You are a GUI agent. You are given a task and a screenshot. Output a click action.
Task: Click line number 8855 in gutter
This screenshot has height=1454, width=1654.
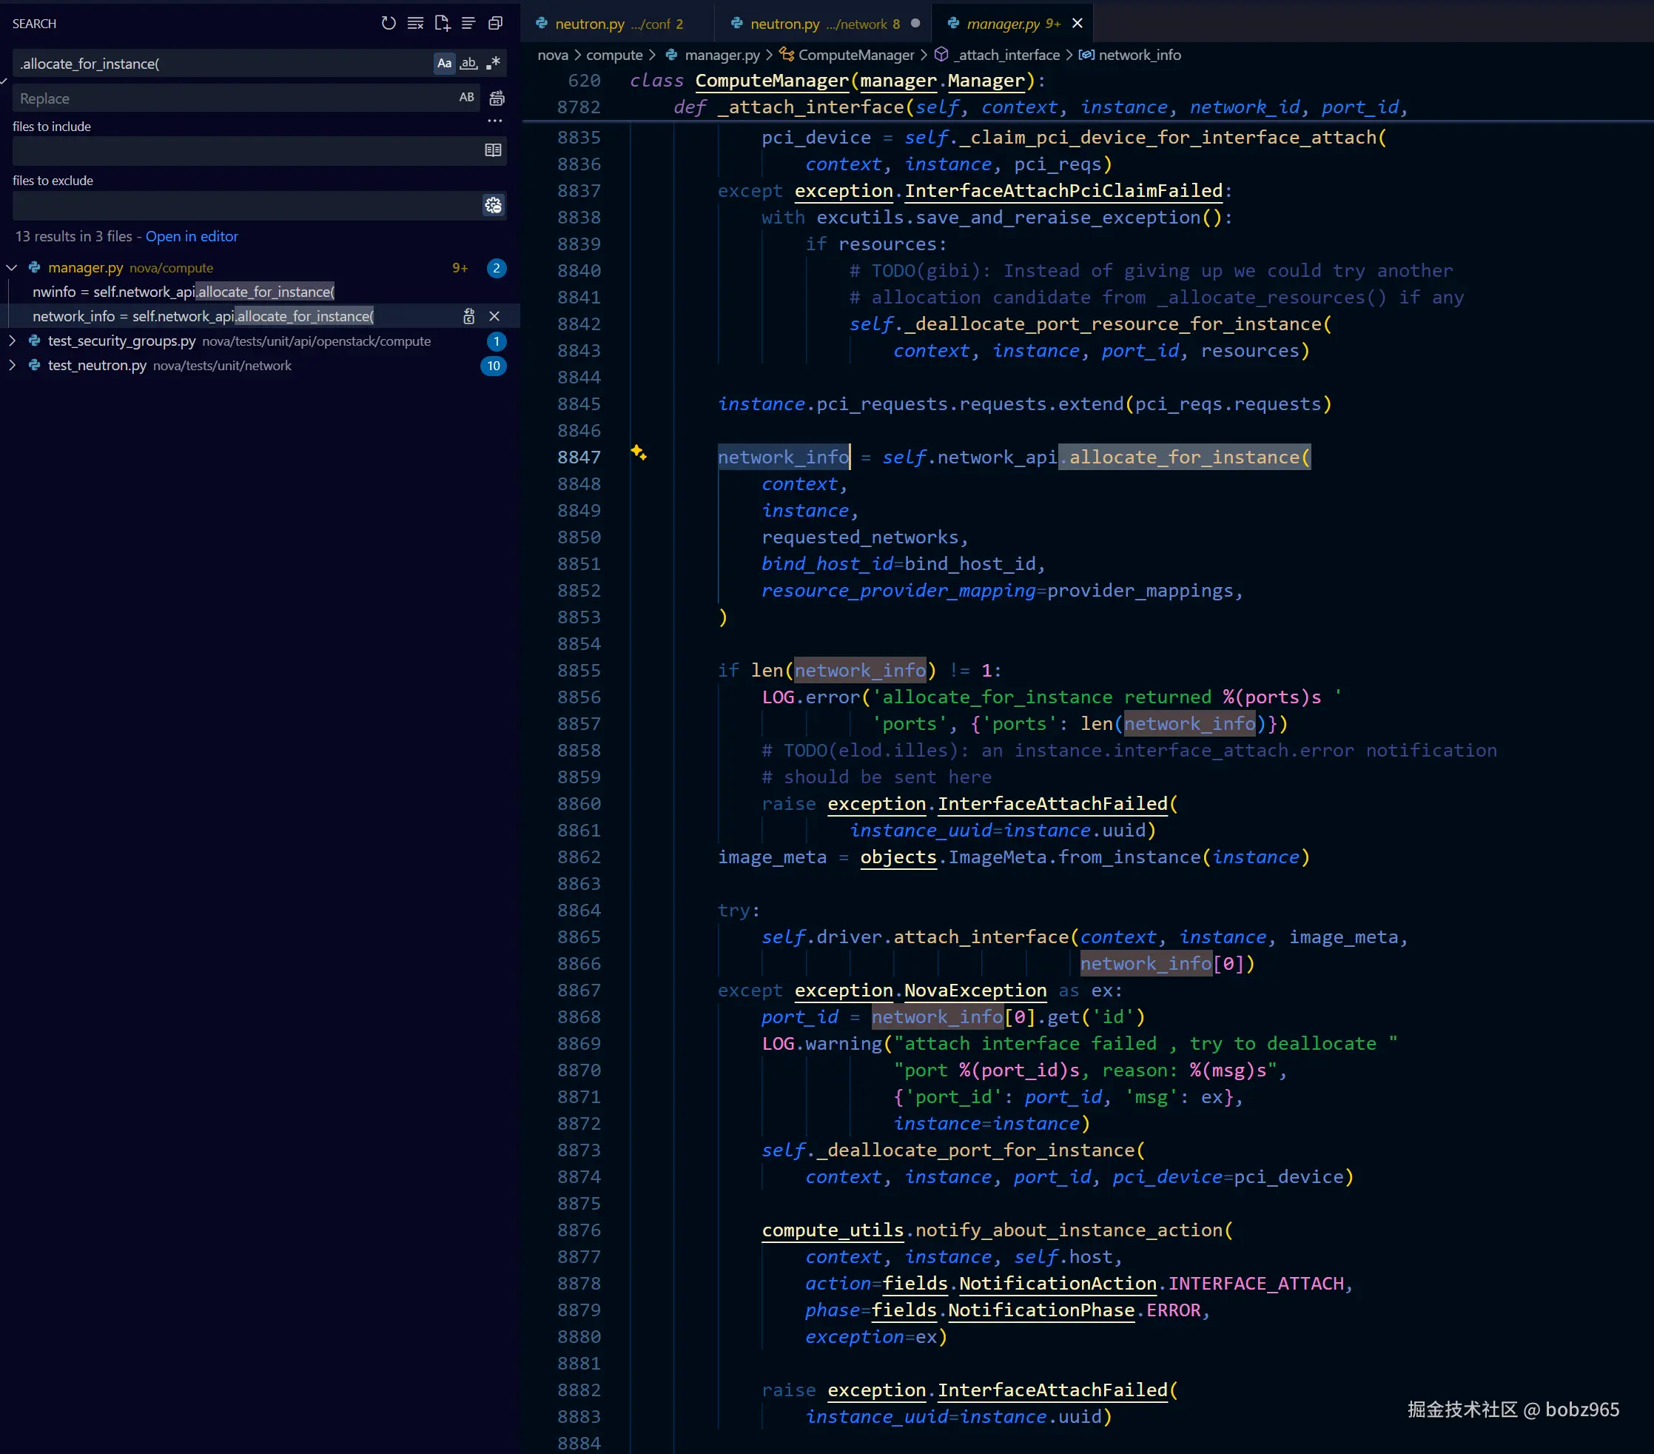[579, 670]
